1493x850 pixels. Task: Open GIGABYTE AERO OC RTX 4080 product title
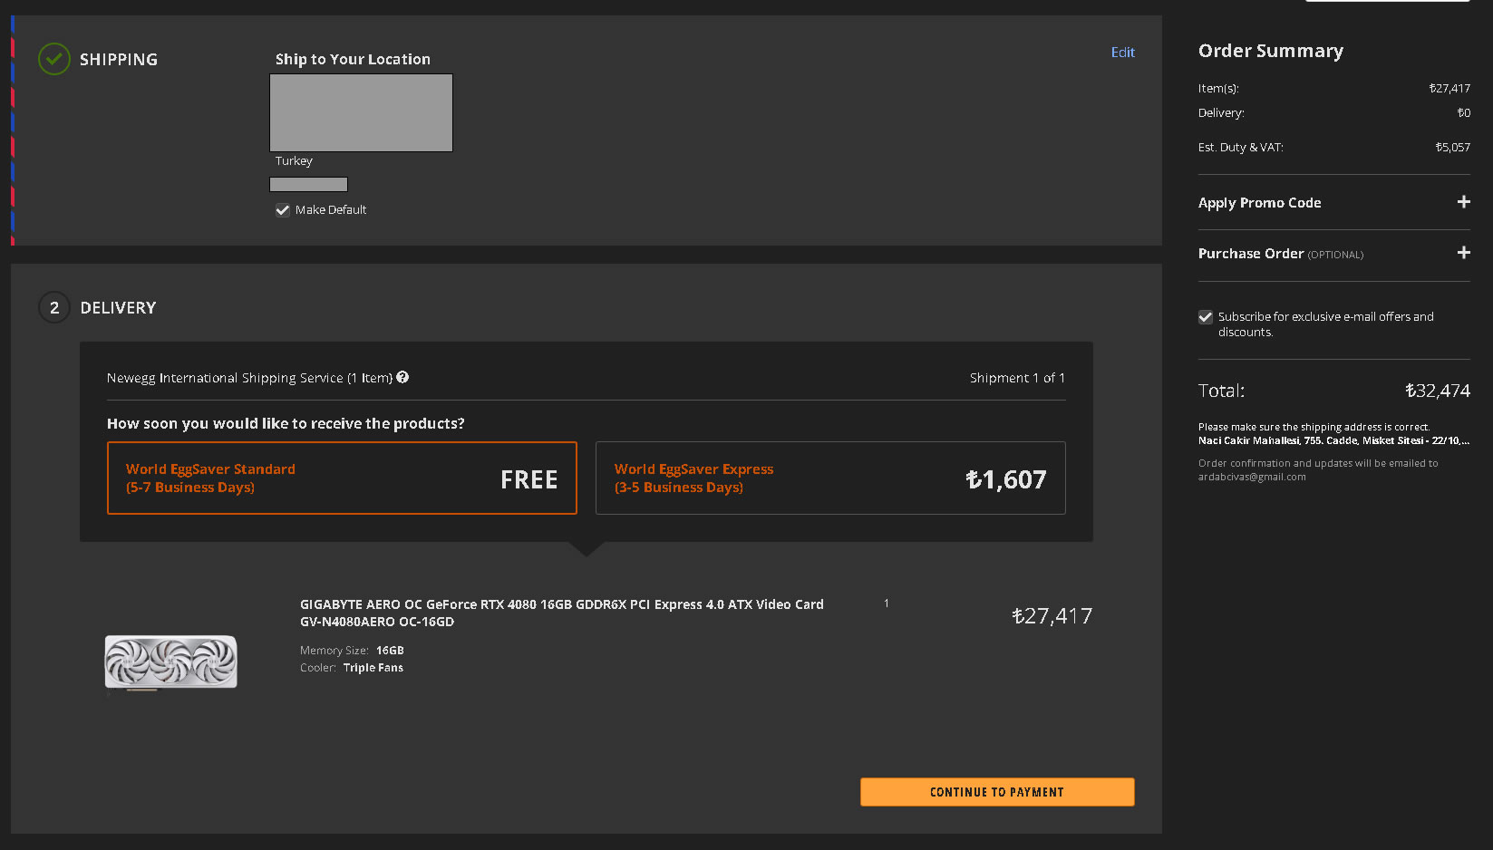click(x=562, y=613)
